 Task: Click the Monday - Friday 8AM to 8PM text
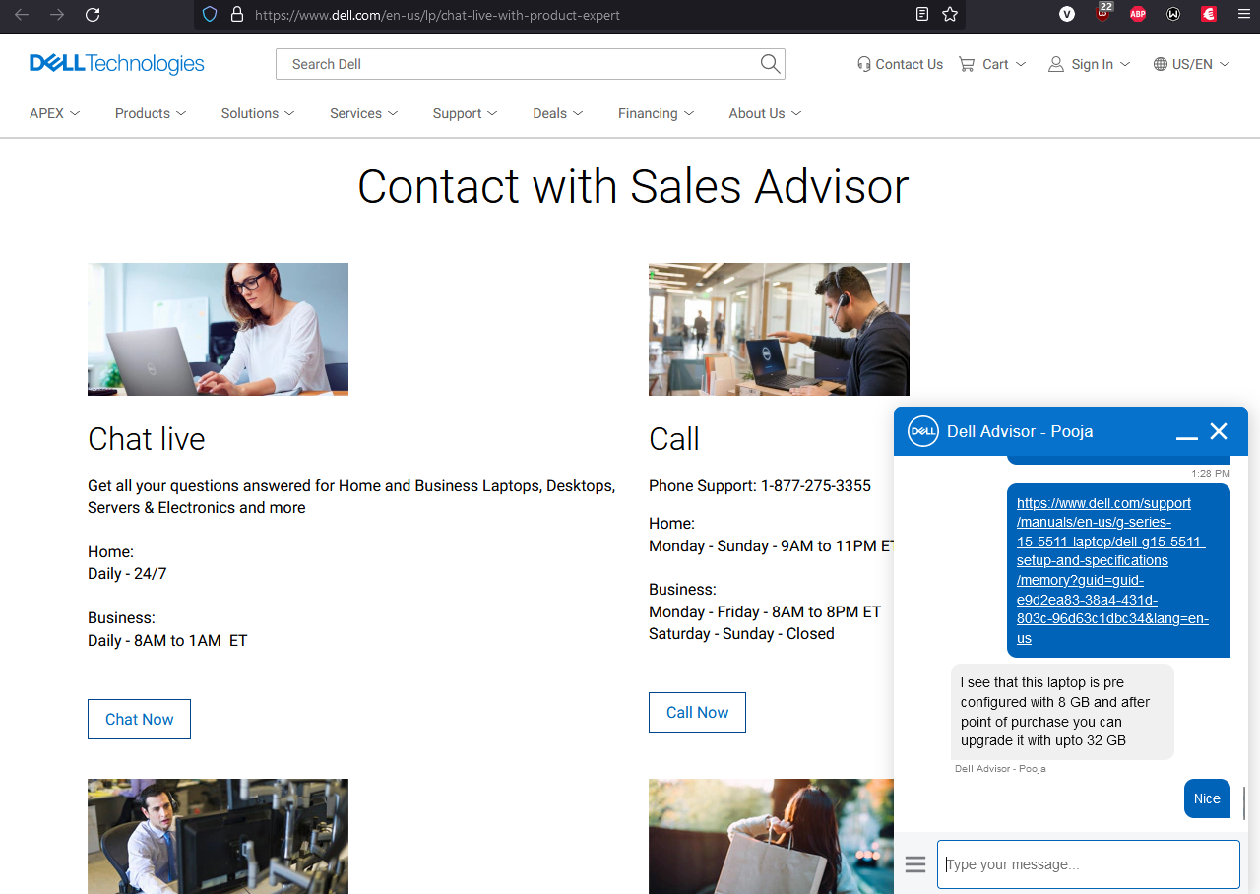point(765,611)
